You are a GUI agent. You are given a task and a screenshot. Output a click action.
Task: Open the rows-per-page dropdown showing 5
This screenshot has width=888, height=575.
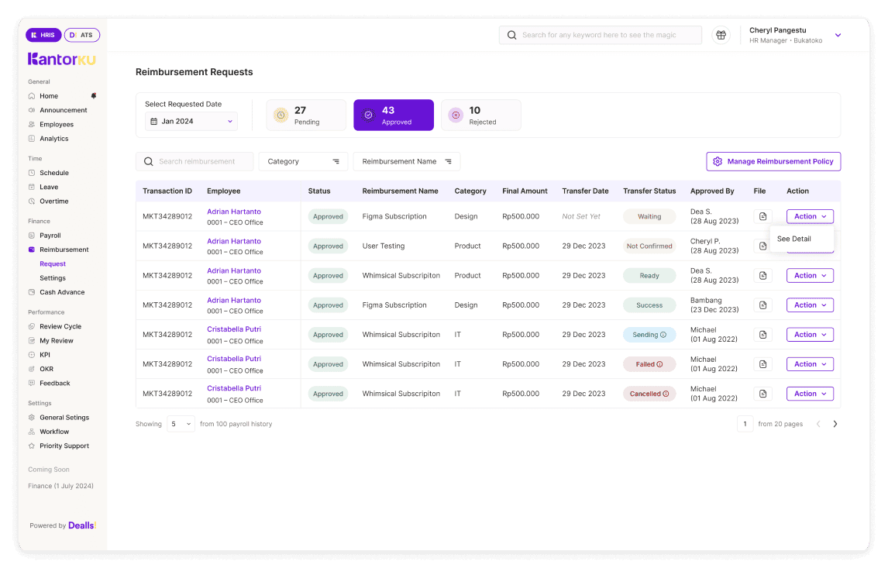tap(181, 424)
